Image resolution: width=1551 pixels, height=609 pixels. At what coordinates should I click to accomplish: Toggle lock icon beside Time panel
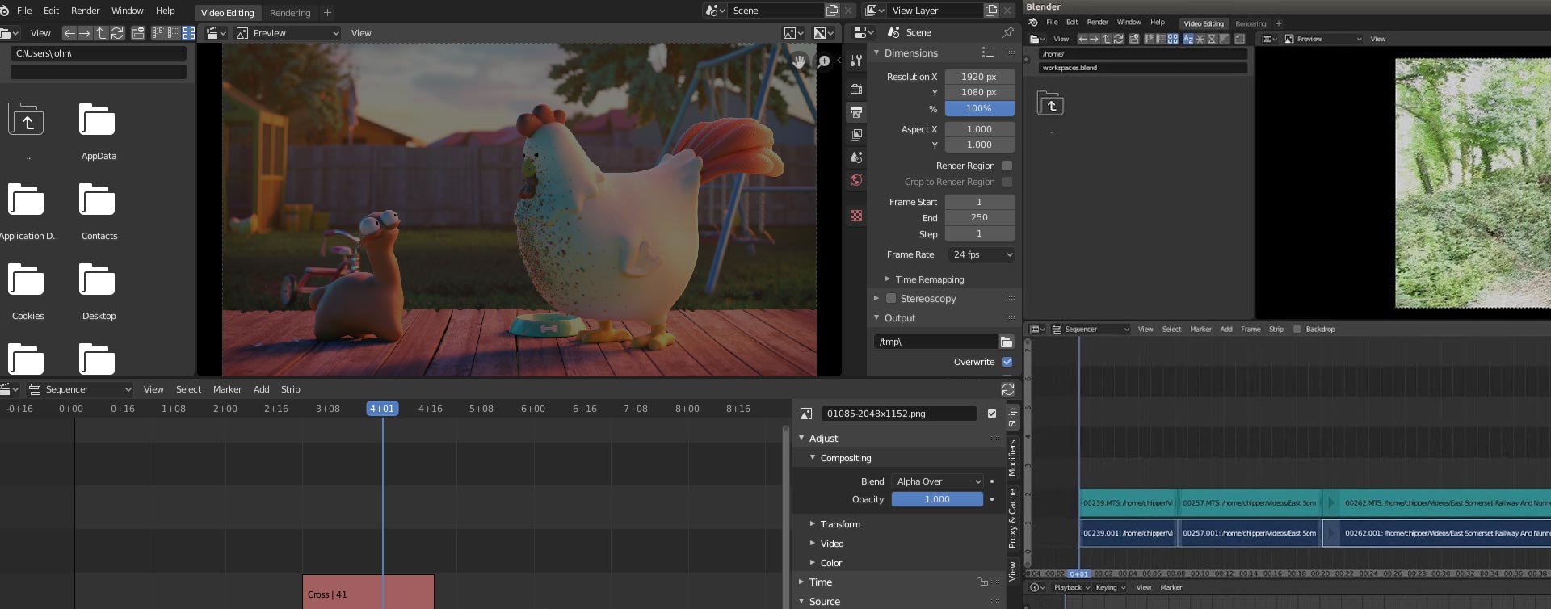tap(982, 582)
